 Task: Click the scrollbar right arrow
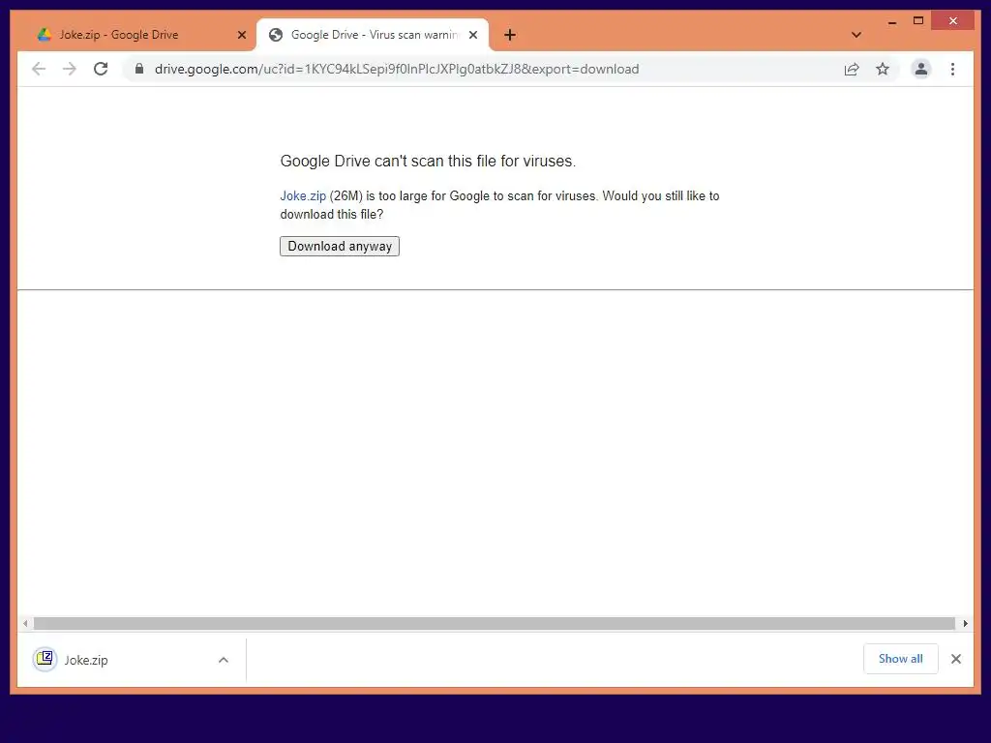point(965,624)
